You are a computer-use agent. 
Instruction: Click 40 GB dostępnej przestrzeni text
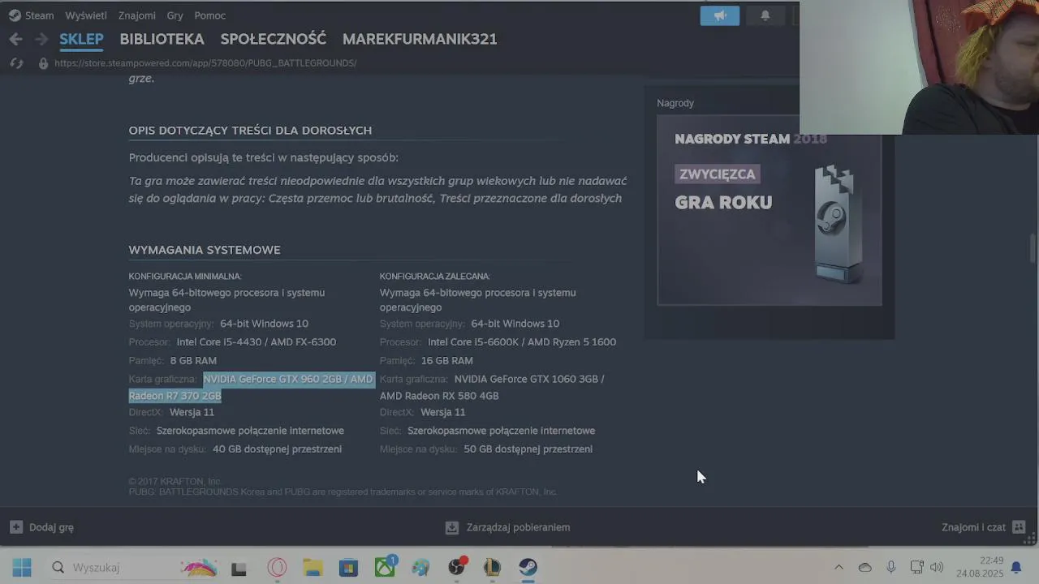coord(277,449)
